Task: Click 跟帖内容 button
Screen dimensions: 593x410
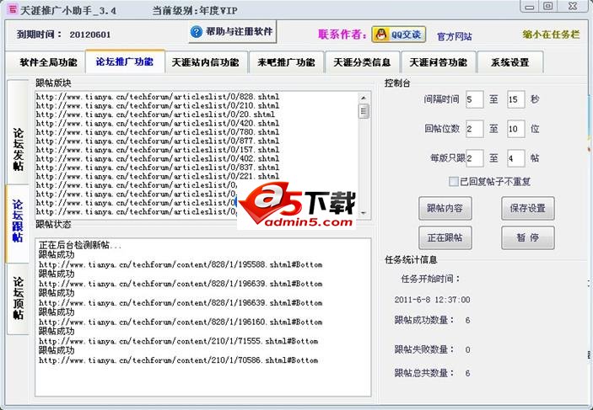Action: [x=445, y=208]
